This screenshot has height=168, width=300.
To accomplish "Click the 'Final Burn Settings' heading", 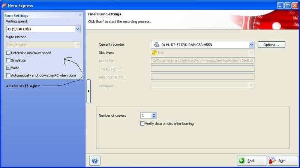I will pos(105,14).
